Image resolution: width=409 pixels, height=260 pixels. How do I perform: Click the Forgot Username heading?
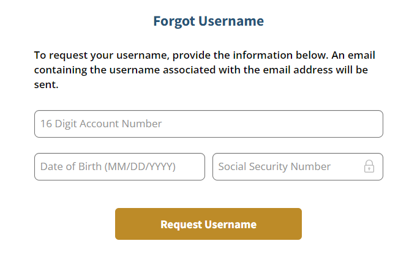click(x=208, y=21)
